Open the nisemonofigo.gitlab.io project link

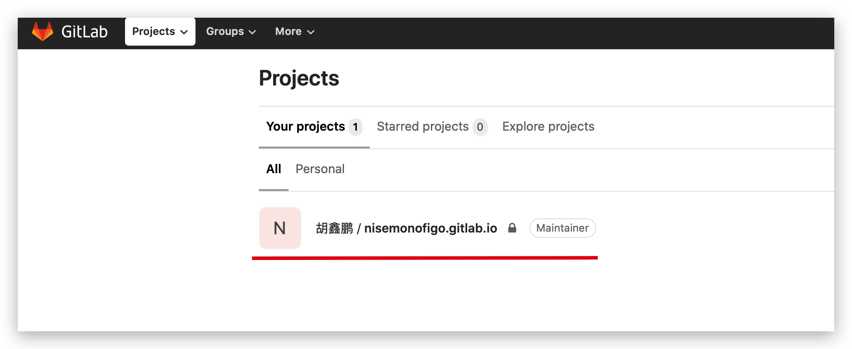(430, 228)
